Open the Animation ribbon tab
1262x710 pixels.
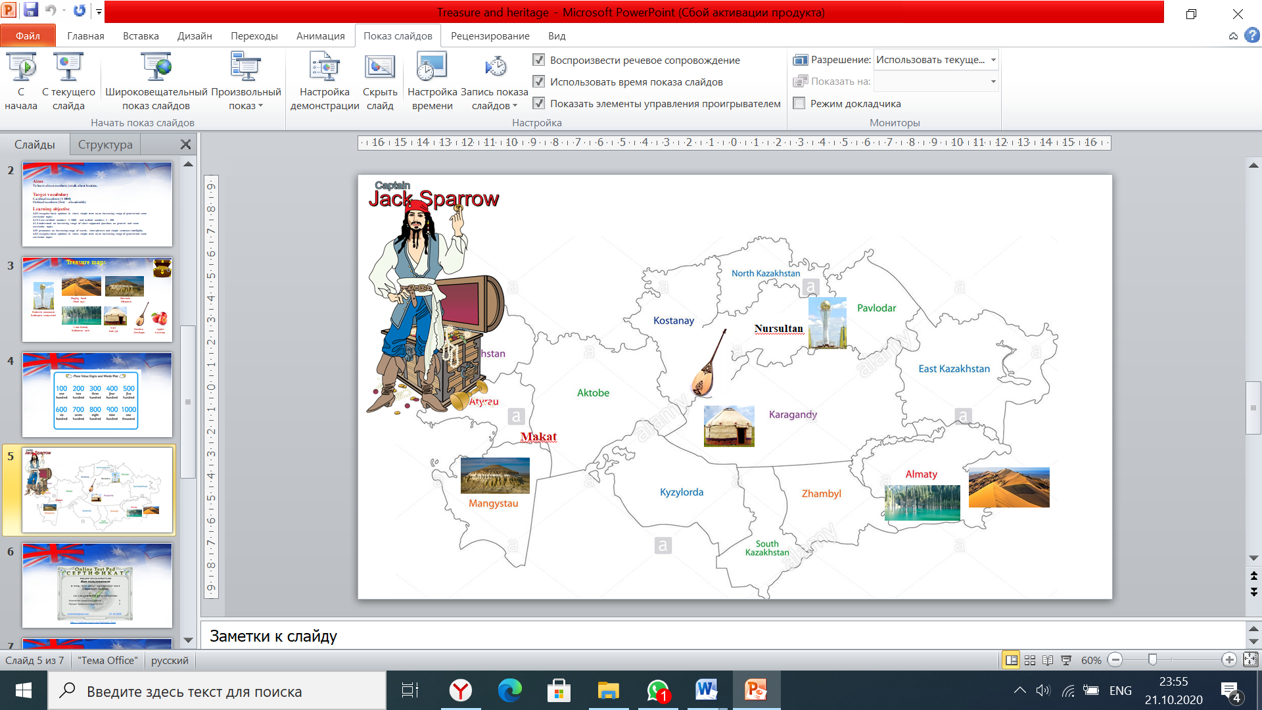click(320, 36)
